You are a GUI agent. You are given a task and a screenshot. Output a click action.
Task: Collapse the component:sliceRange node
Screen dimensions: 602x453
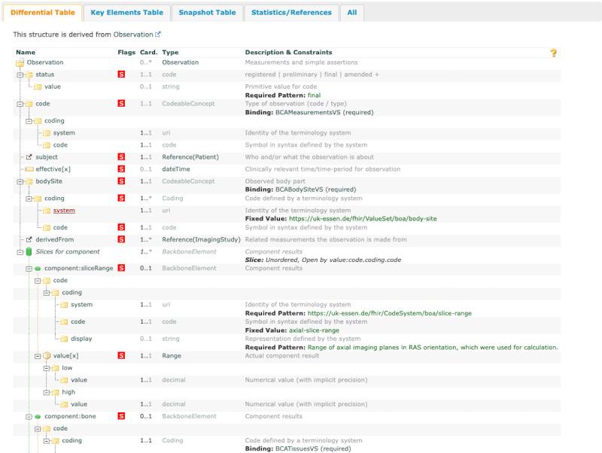[29, 268]
